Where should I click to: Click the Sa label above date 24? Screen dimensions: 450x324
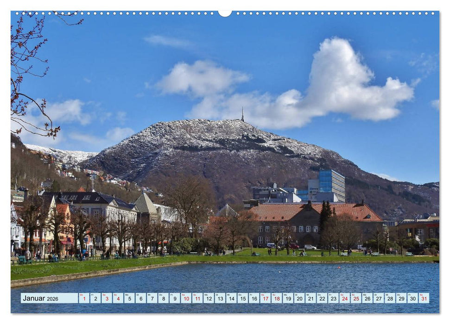(342, 295)
